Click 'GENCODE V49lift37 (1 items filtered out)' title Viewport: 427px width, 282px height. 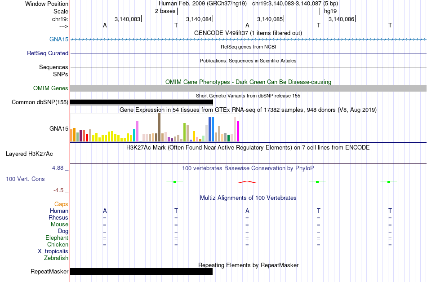(248, 33)
